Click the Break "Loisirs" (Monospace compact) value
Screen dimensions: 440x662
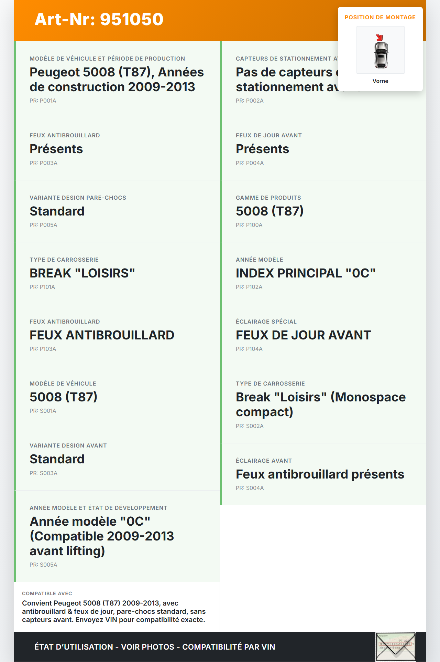320,404
